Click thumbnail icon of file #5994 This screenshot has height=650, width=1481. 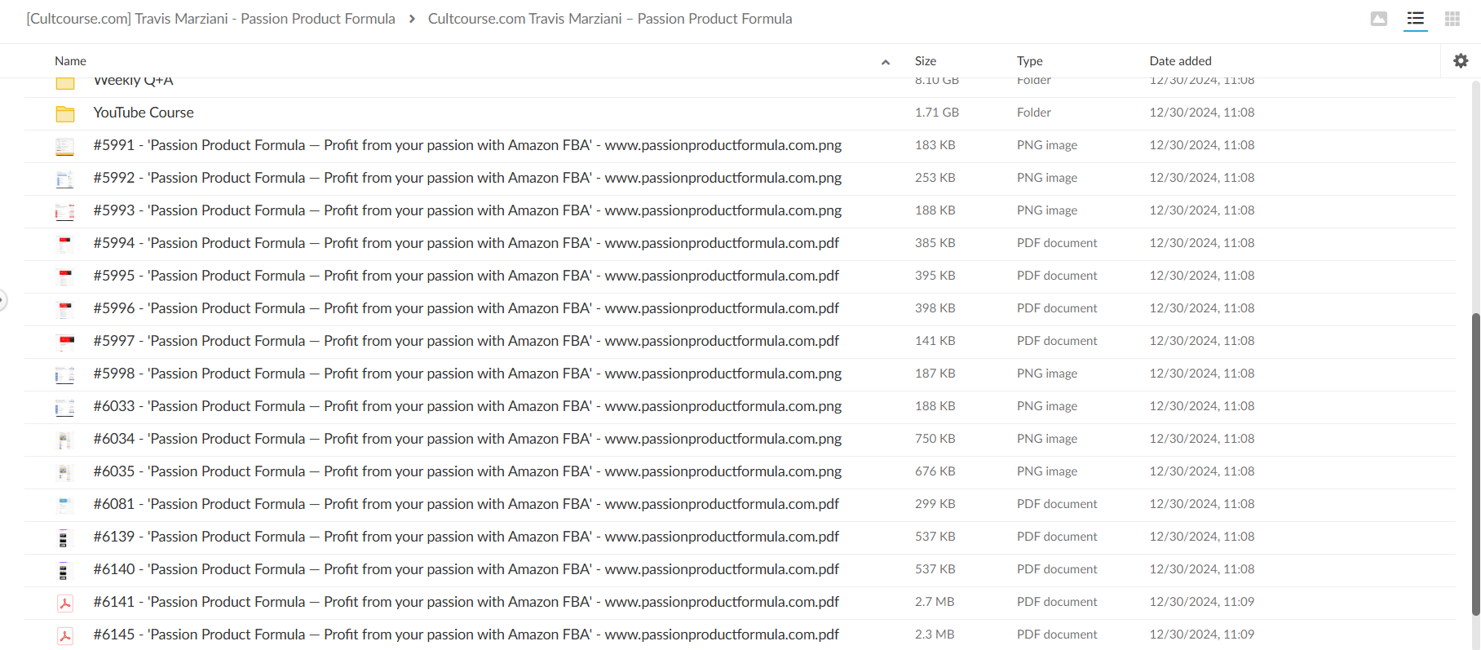click(65, 244)
